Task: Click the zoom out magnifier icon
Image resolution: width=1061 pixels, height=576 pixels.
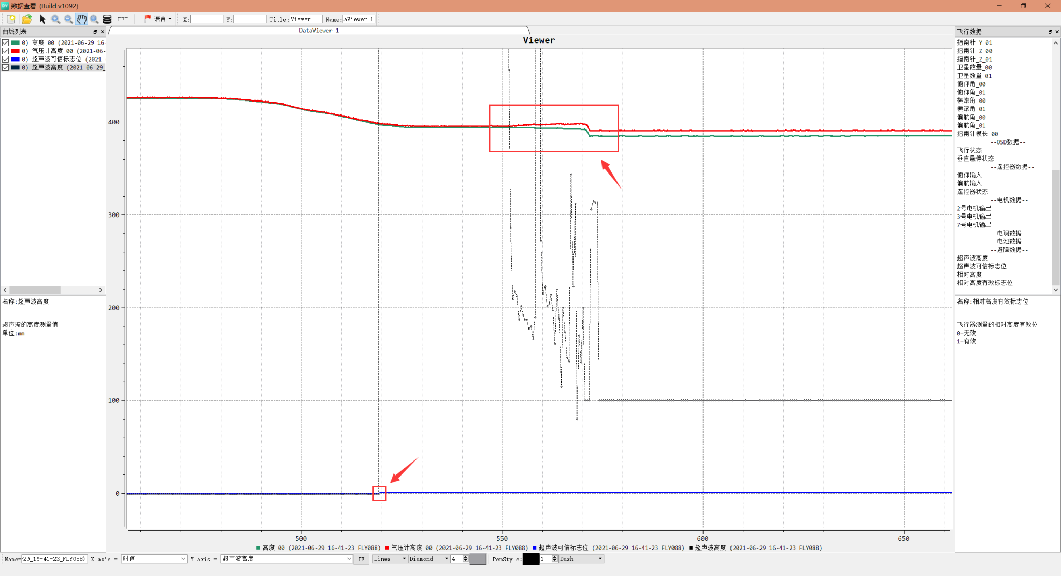Action: (68, 19)
